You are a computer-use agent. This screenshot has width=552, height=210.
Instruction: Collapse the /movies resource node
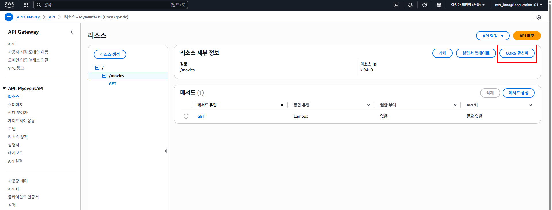coord(104,76)
